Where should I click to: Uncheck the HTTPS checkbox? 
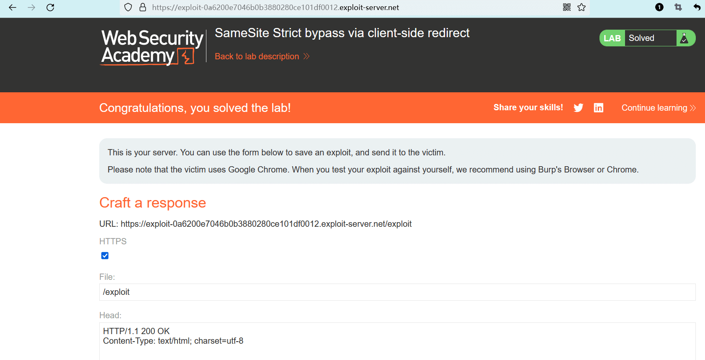pyautogui.click(x=105, y=256)
